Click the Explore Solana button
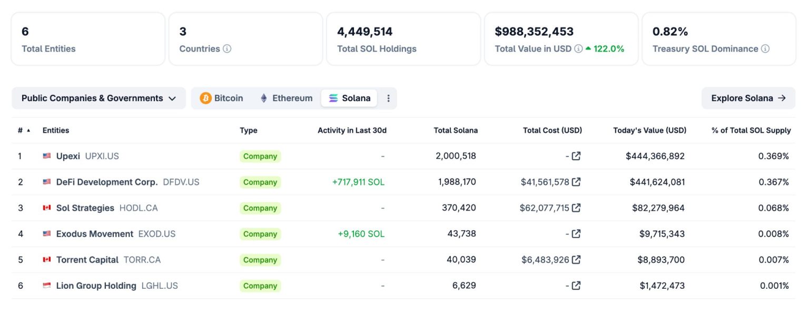The height and width of the screenshot is (314, 809). click(748, 98)
